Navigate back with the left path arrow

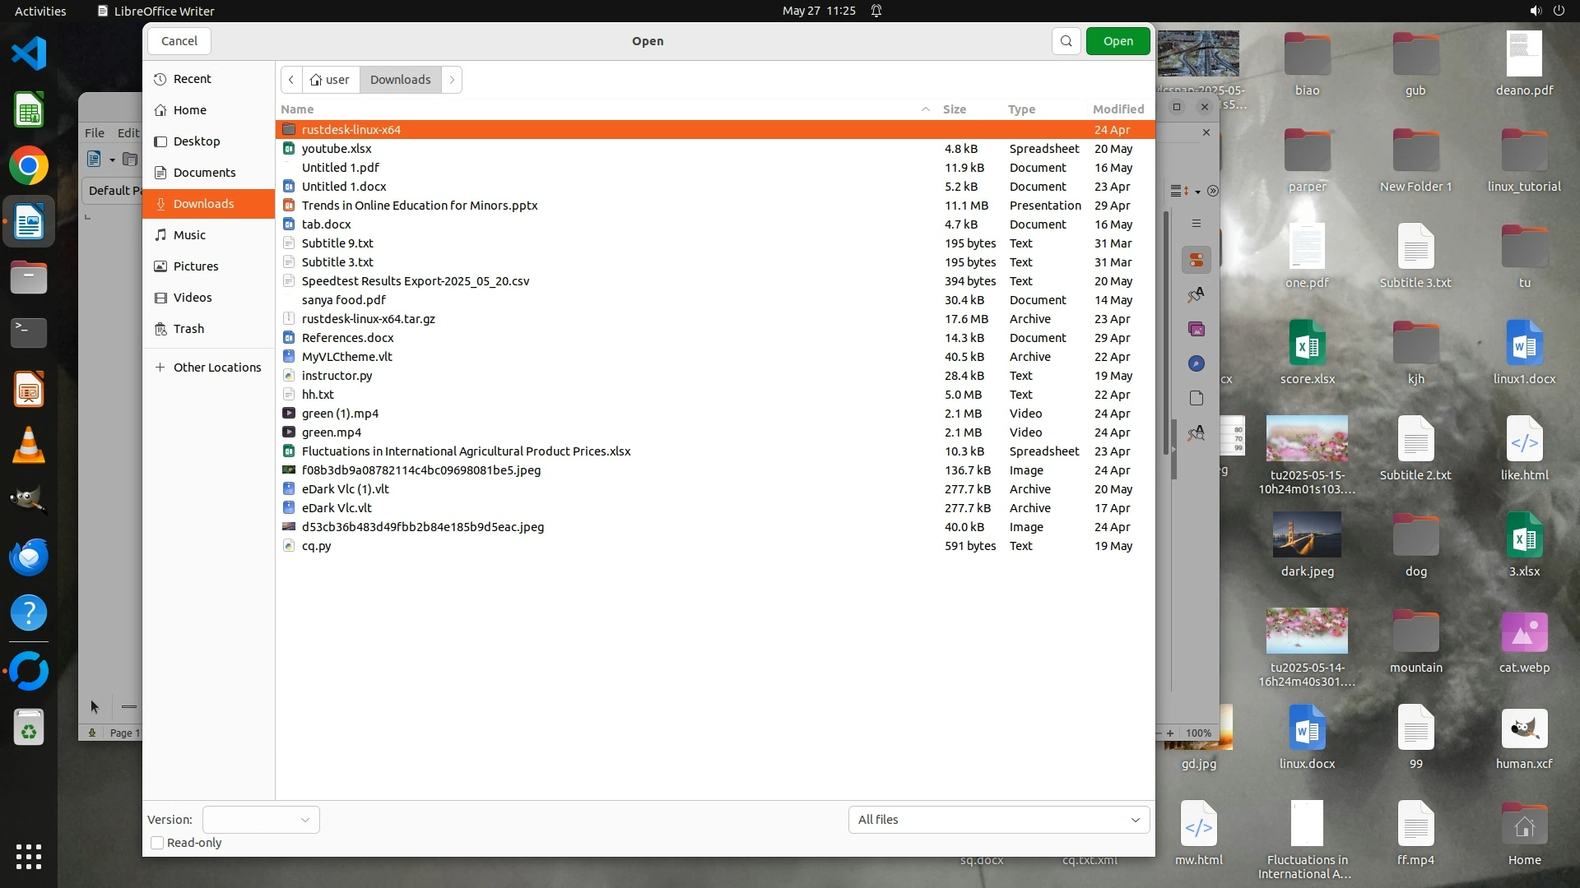[x=291, y=80]
